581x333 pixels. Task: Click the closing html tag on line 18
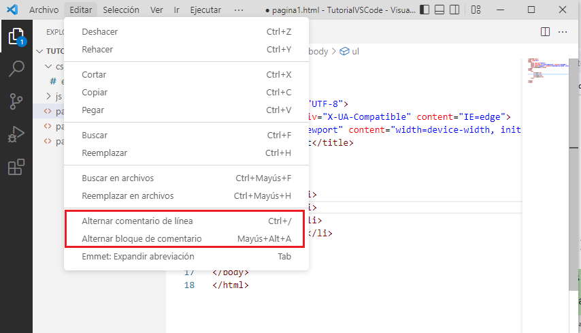pyautogui.click(x=231, y=285)
